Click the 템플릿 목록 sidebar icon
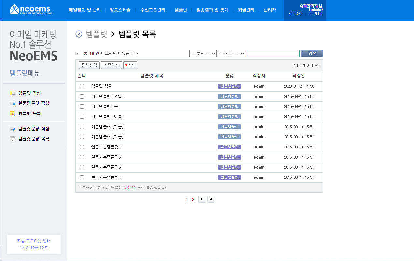The width and height of the screenshot is (414, 261). point(13,114)
